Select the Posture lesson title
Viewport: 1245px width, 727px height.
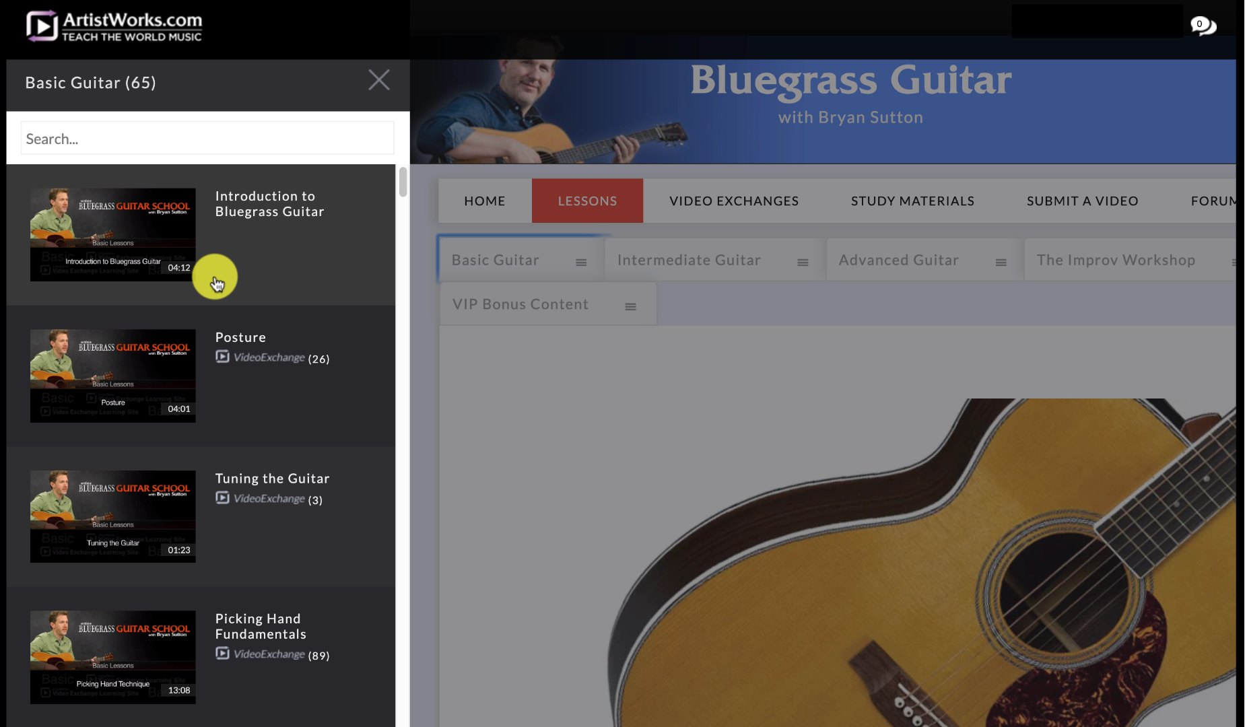tap(240, 337)
